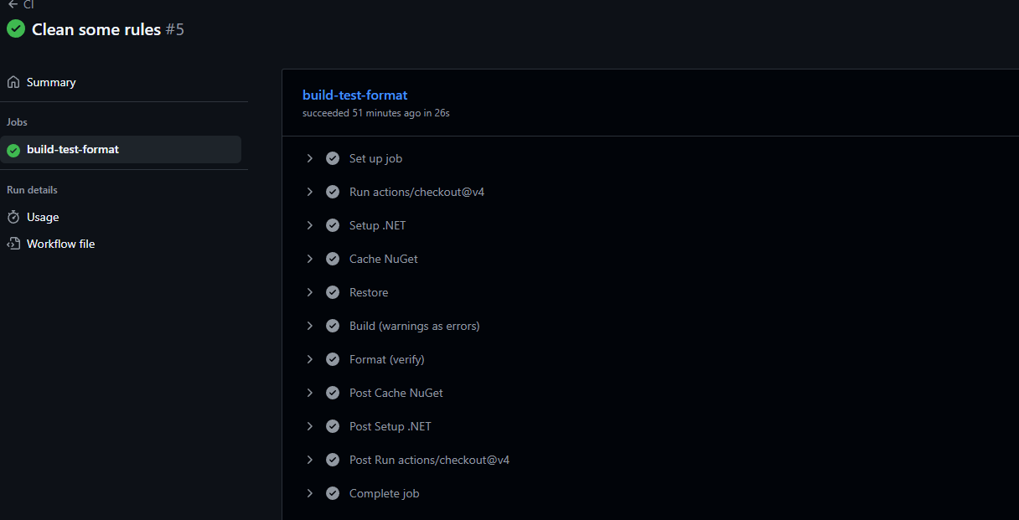The image size is (1019, 520).
Task: Click the Set up job status checkmark
Action: pos(333,158)
